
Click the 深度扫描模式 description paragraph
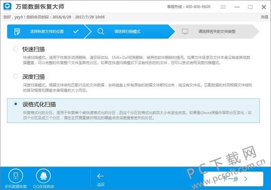137,87
